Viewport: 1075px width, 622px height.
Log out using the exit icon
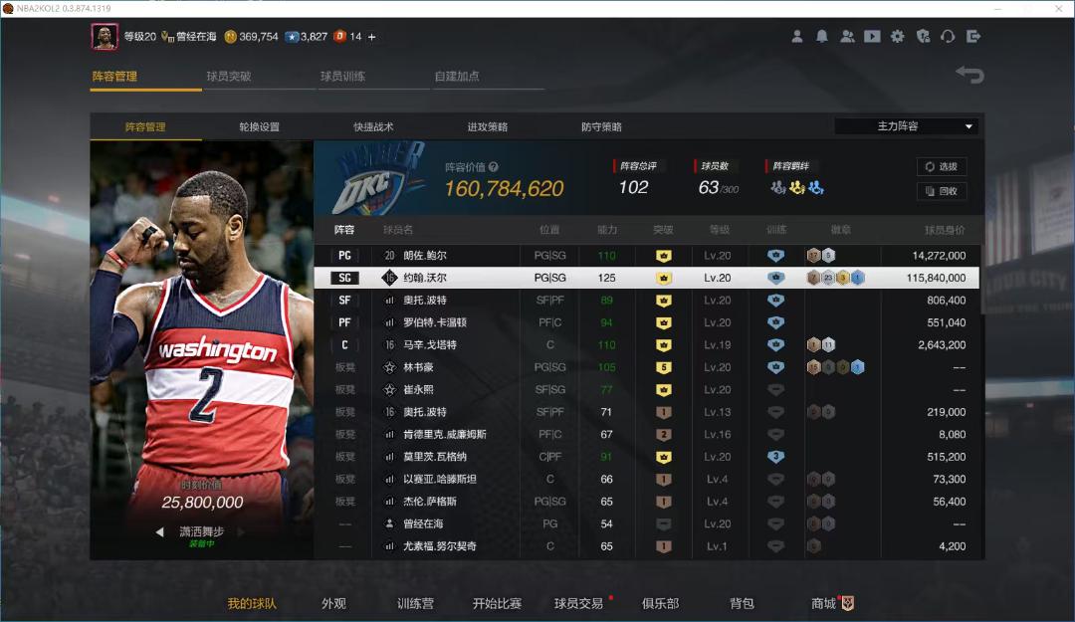[x=972, y=37]
